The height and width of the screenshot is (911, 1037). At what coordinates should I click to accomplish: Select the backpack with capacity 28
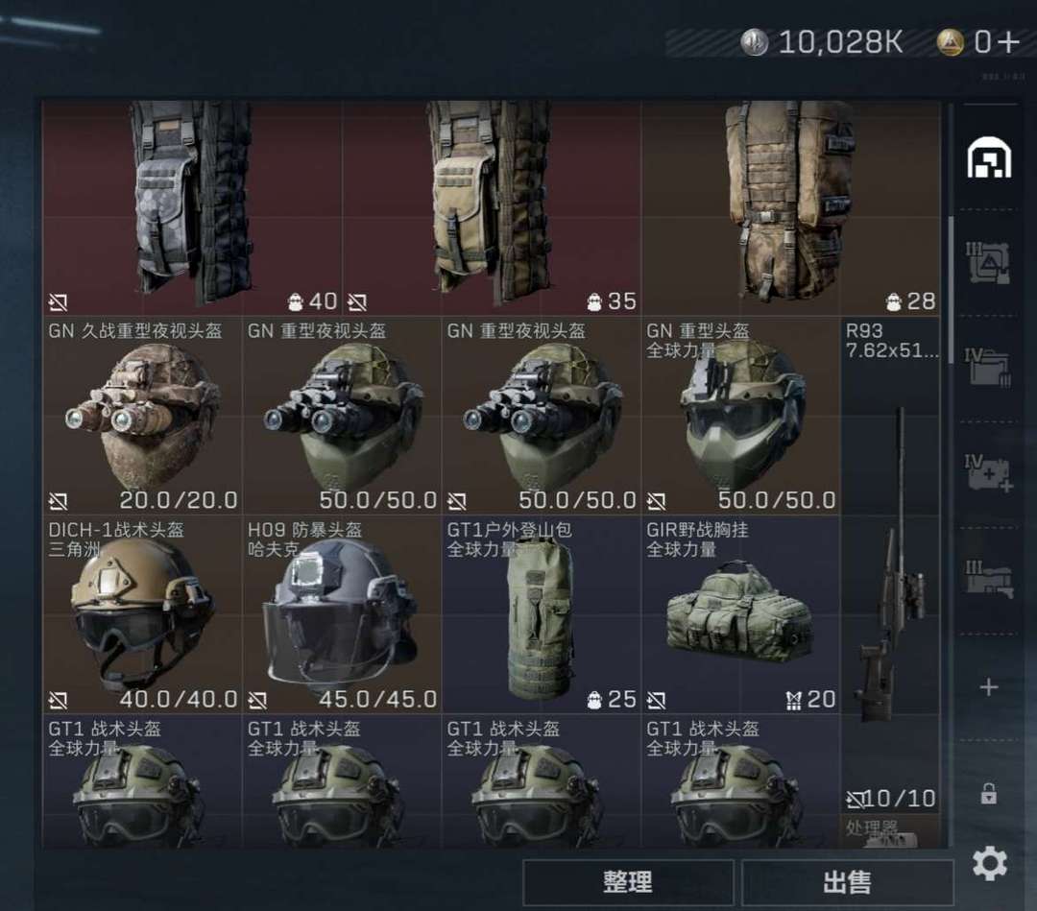(x=791, y=207)
